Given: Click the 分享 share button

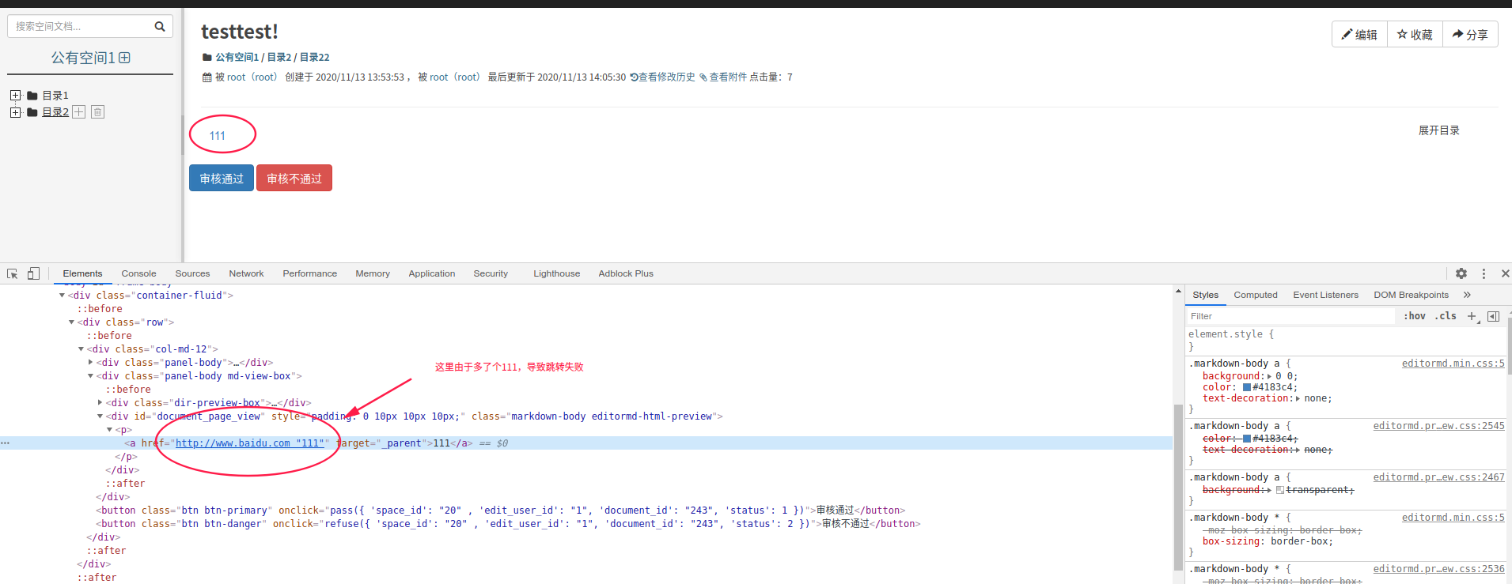Looking at the screenshot, I should click(1470, 35).
